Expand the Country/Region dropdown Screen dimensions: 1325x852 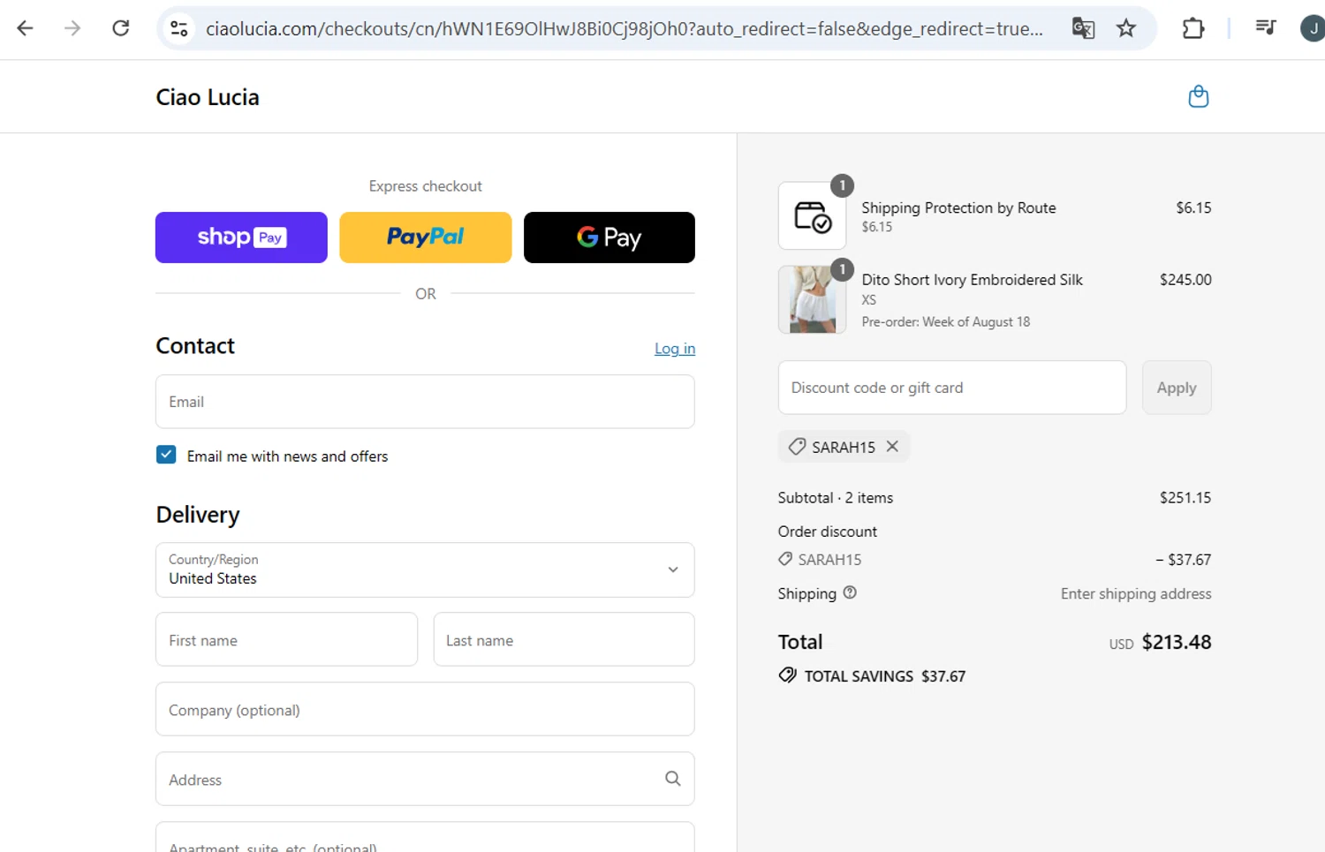click(425, 569)
